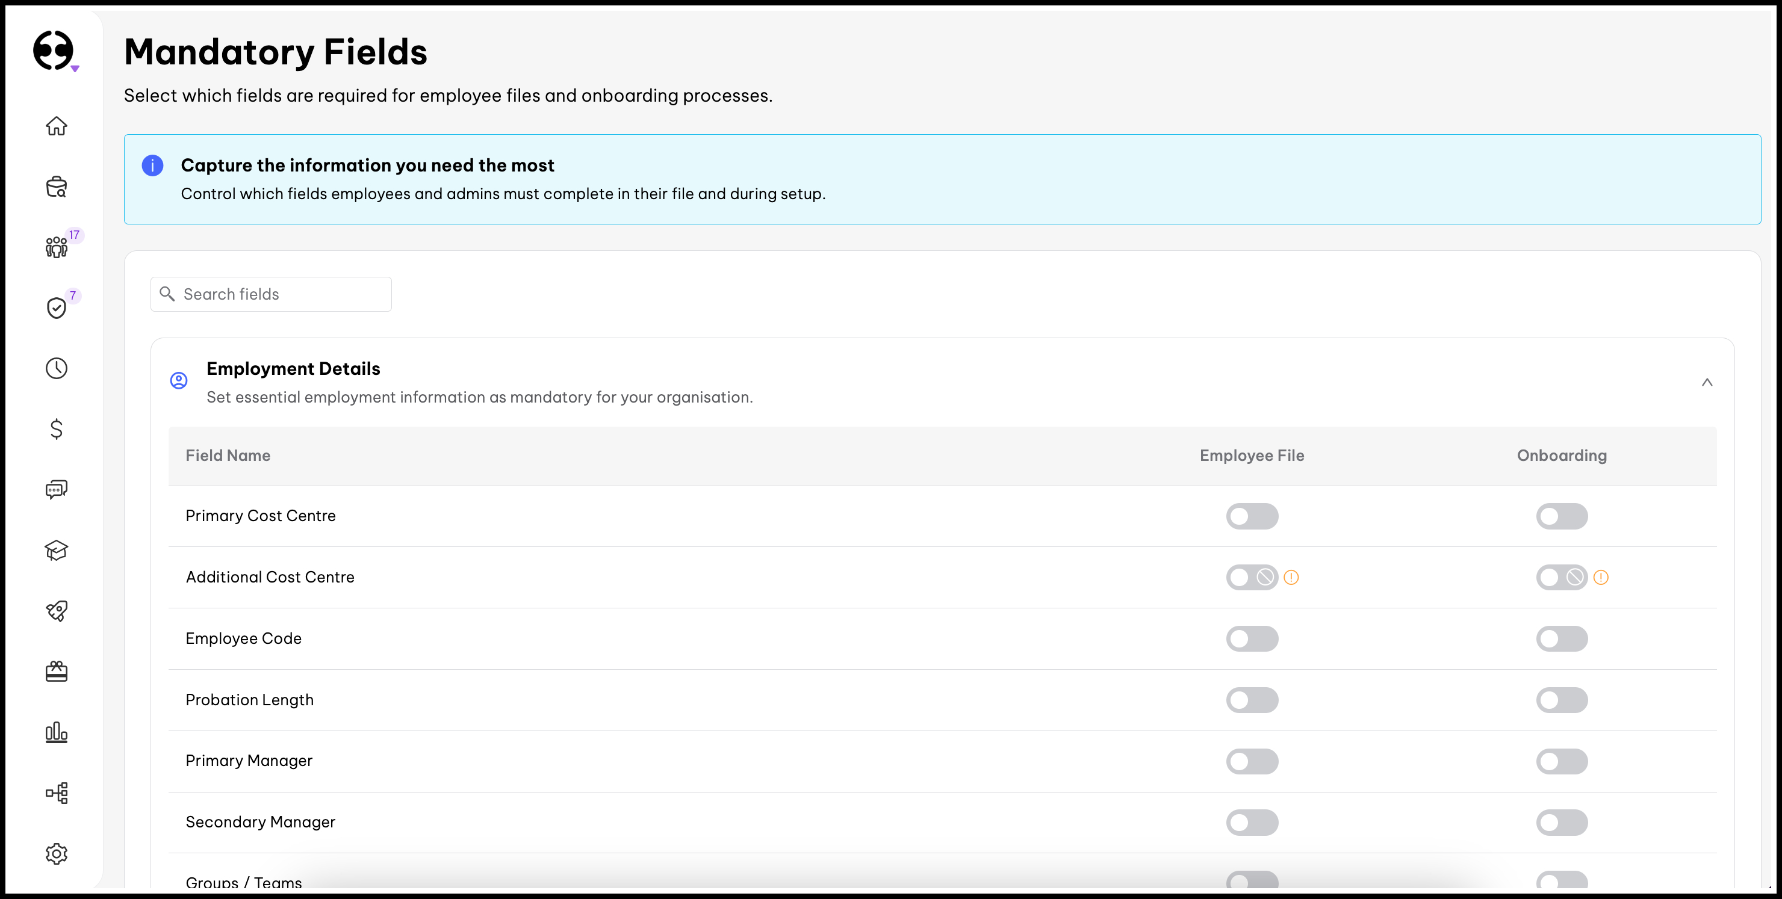This screenshot has height=899, width=1782.
Task: Open the company logo dropdown arrow
Action: 75,69
